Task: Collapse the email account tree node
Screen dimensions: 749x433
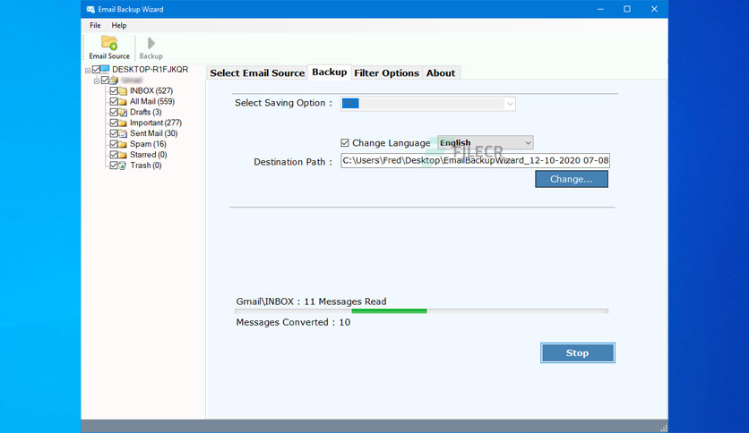Action: [x=97, y=81]
